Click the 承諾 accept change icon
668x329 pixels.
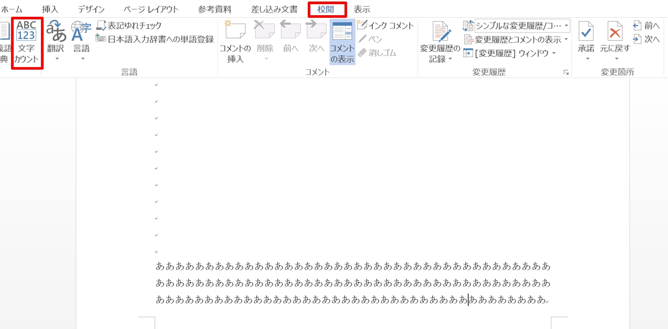(x=586, y=31)
